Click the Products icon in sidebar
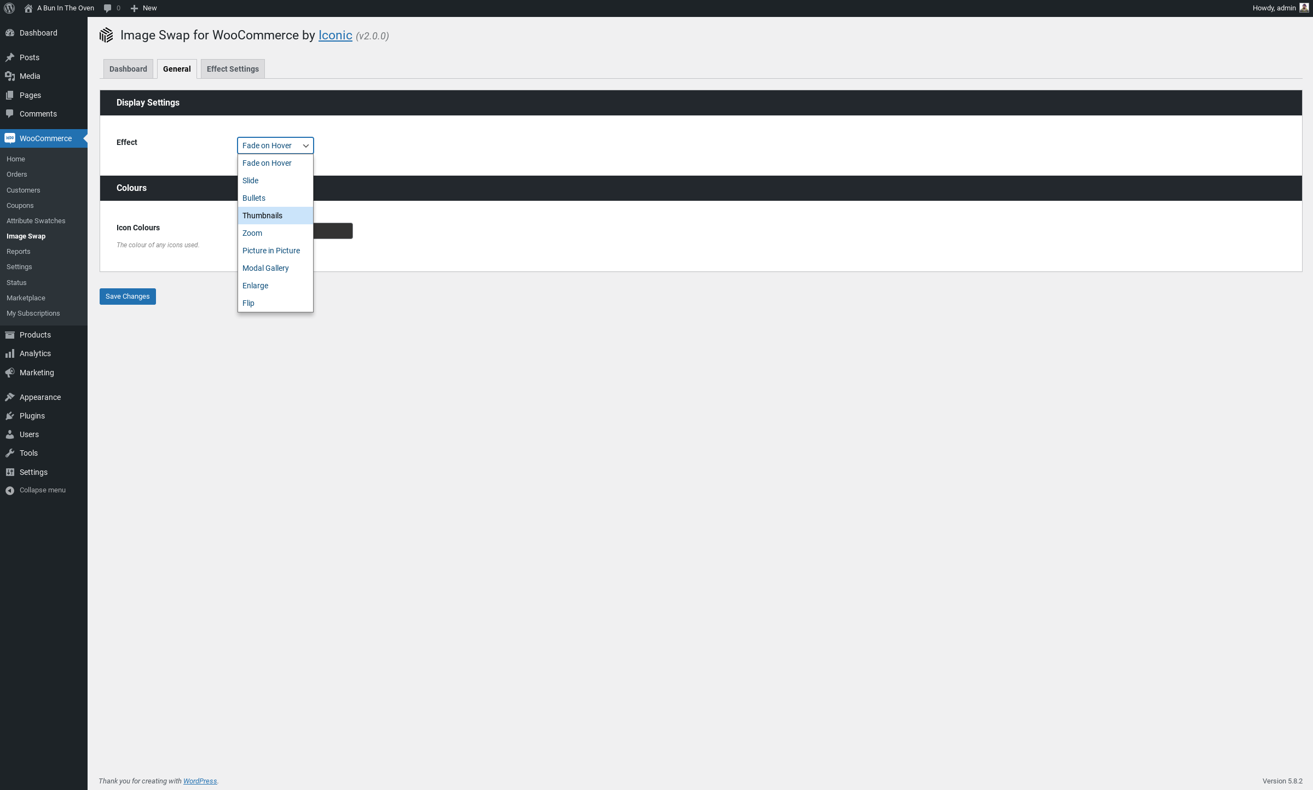The image size is (1313, 790). pyautogui.click(x=10, y=335)
